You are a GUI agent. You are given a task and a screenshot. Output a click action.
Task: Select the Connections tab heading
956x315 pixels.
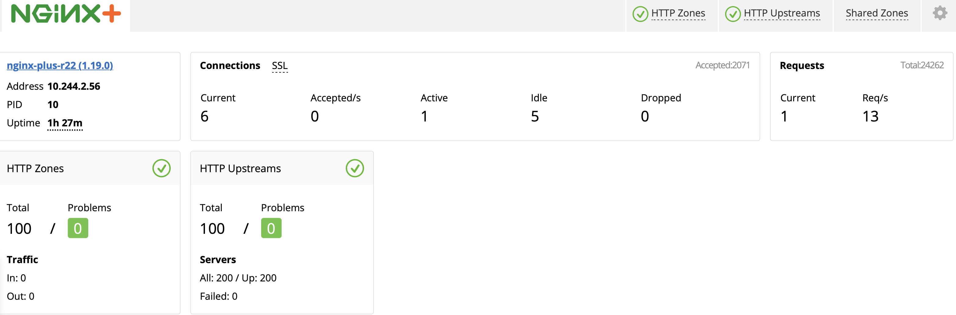pos(230,65)
